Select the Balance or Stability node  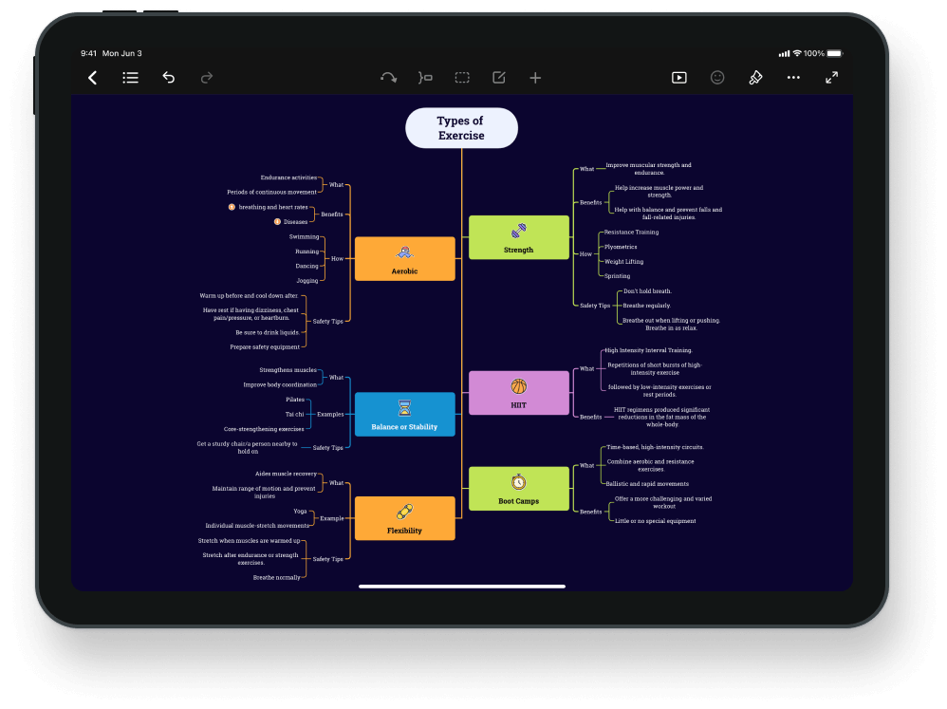pos(404,415)
